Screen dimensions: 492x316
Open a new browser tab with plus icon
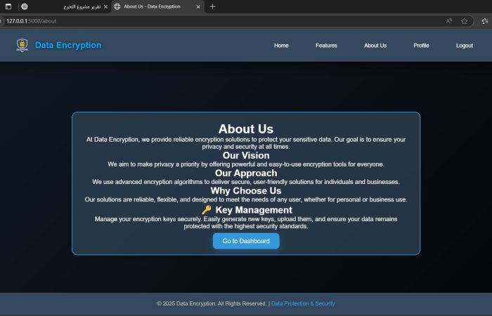pyautogui.click(x=212, y=6)
